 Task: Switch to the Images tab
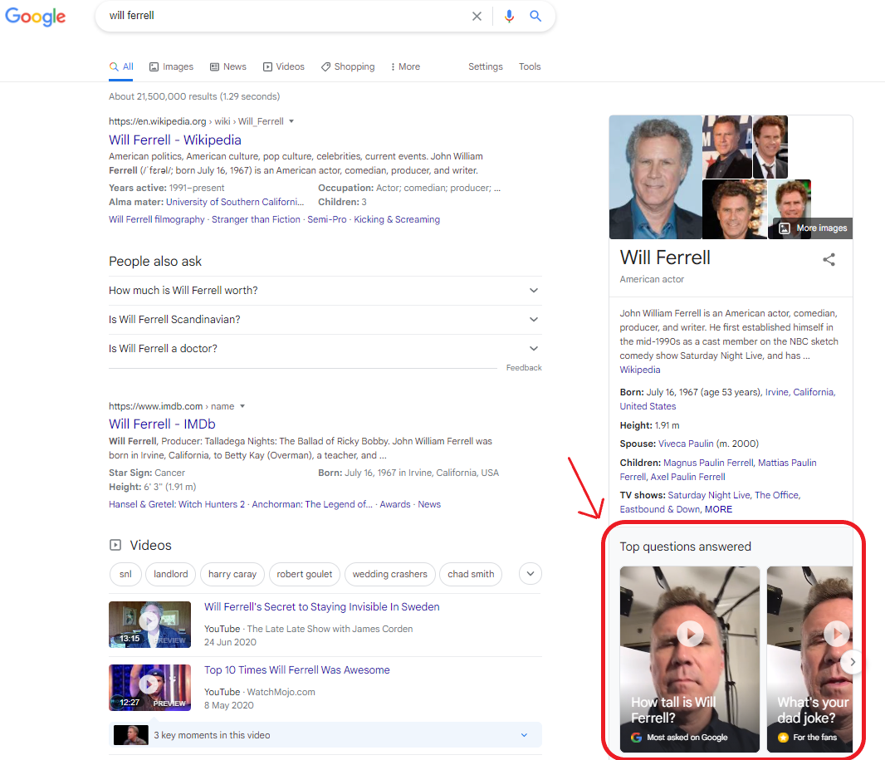click(171, 66)
